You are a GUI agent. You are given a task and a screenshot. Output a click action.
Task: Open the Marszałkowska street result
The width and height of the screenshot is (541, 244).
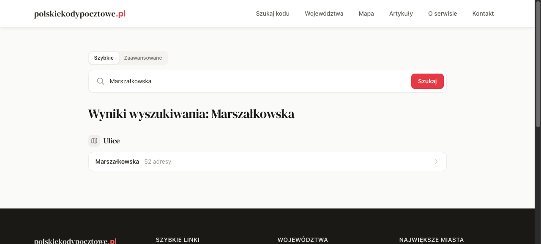pos(268,162)
